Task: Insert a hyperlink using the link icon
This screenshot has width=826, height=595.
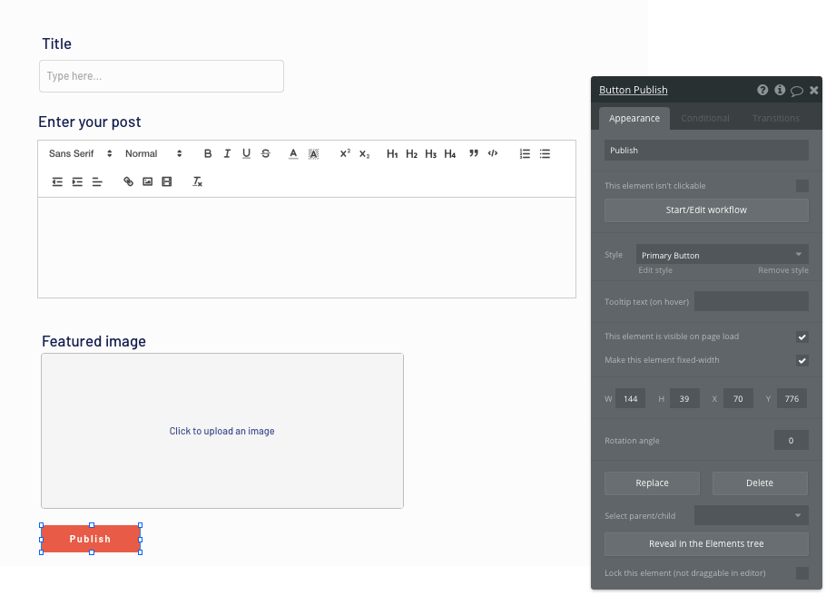Action: pos(128,181)
